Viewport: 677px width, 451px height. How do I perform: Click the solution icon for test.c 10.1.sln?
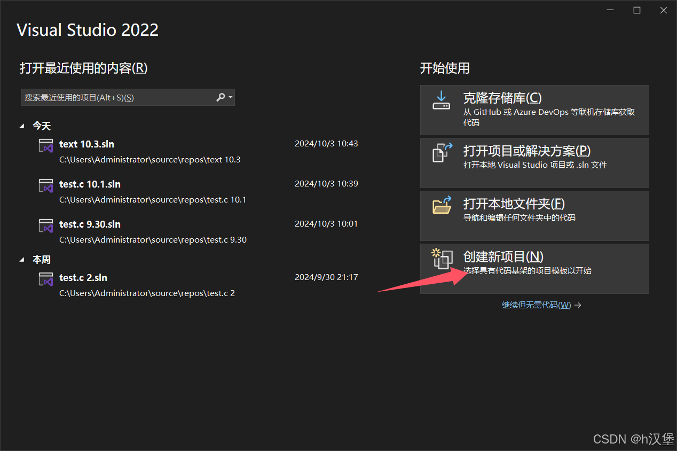click(46, 185)
